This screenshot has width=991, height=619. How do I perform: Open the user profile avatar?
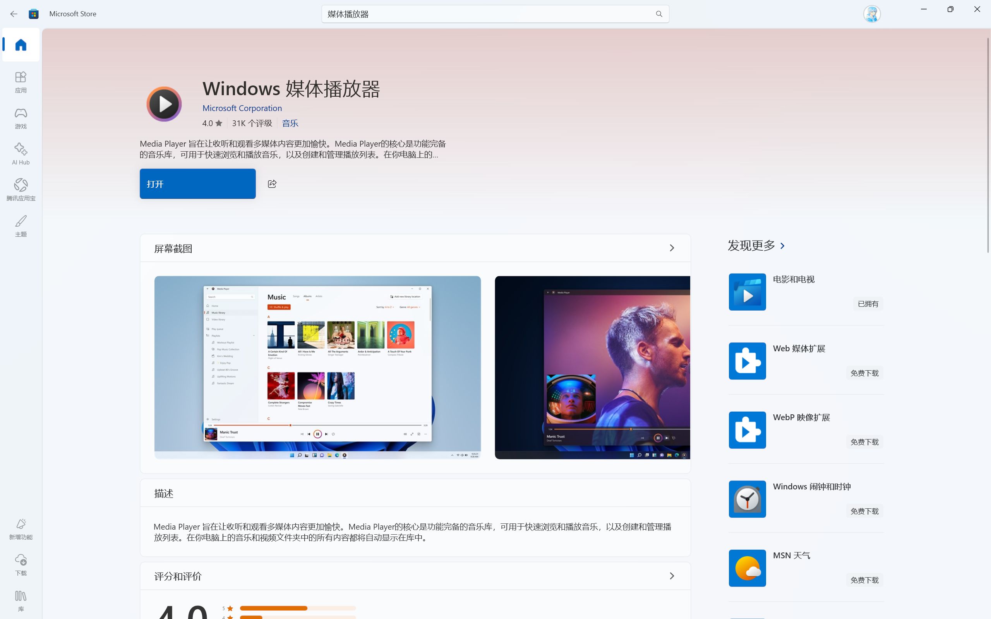pos(872,14)
